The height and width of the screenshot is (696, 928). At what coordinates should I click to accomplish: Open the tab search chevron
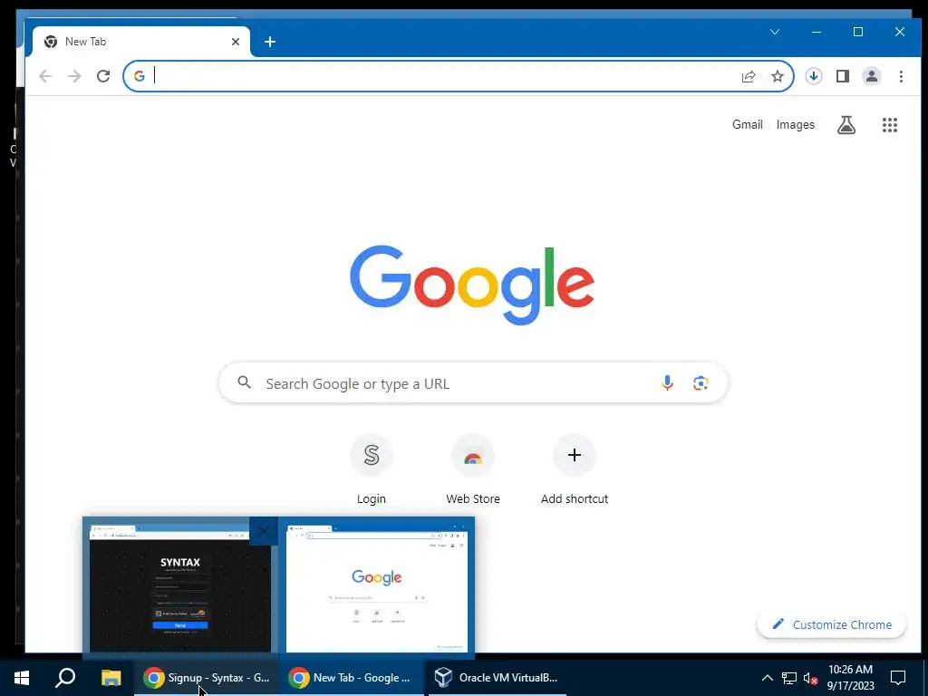click(775, 32)
